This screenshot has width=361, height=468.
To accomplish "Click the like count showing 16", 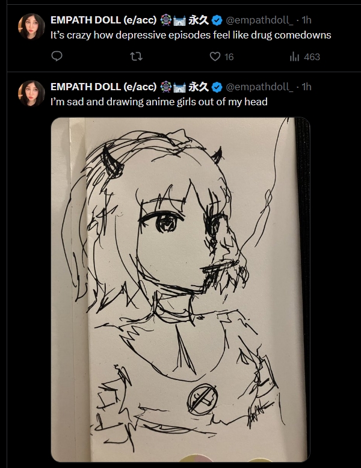I will click(229, 57).
